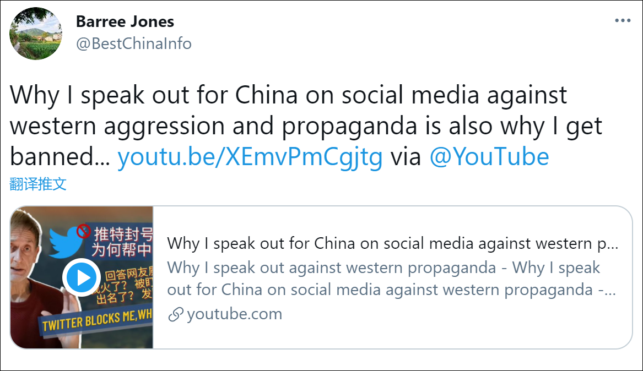Open the Barree Jones display name
Screen dimensions: 643x371
coord(125,22)
